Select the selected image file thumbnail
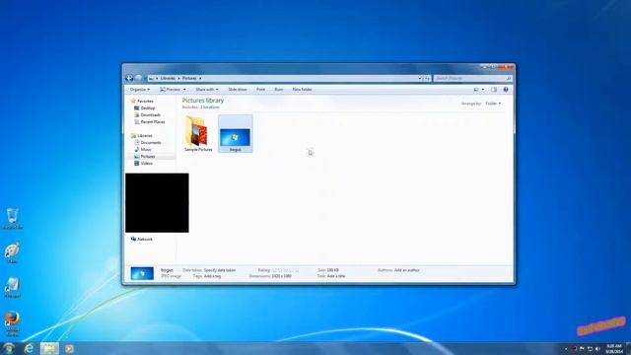Screen dimensions: 631x355 pyautogui.click(x=236, y=134)
